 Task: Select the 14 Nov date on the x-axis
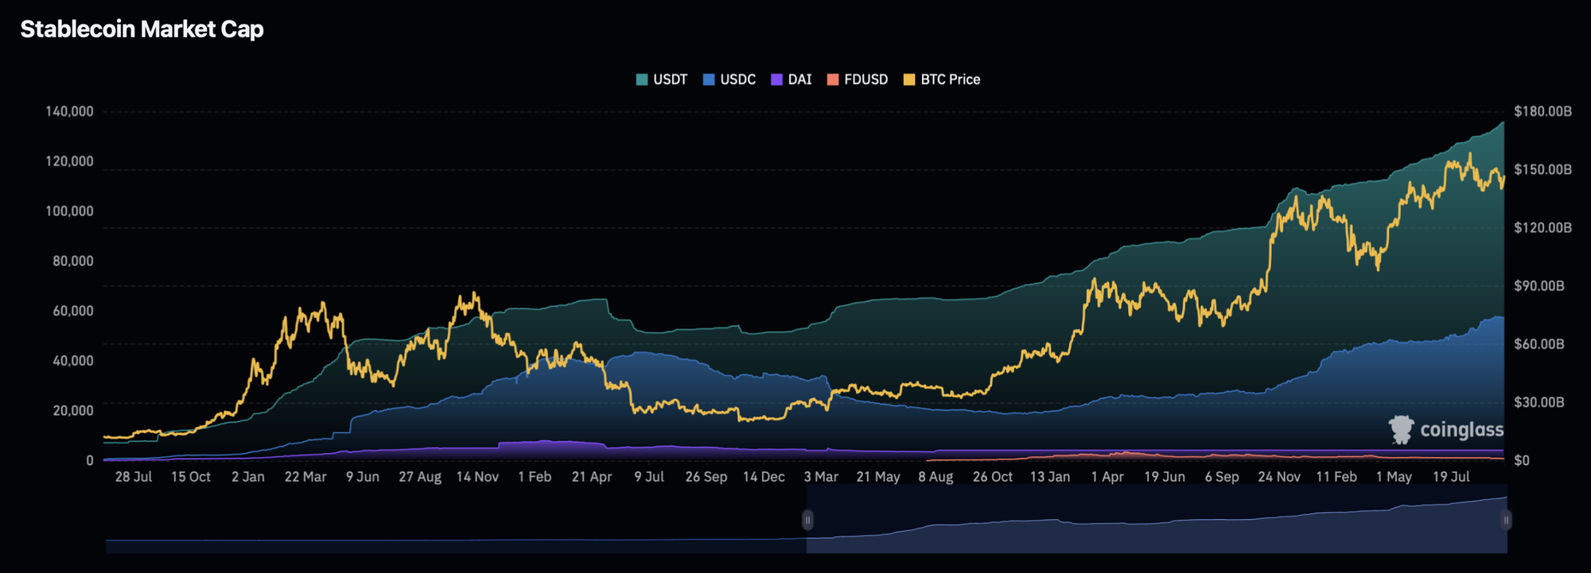click(477, 477)
